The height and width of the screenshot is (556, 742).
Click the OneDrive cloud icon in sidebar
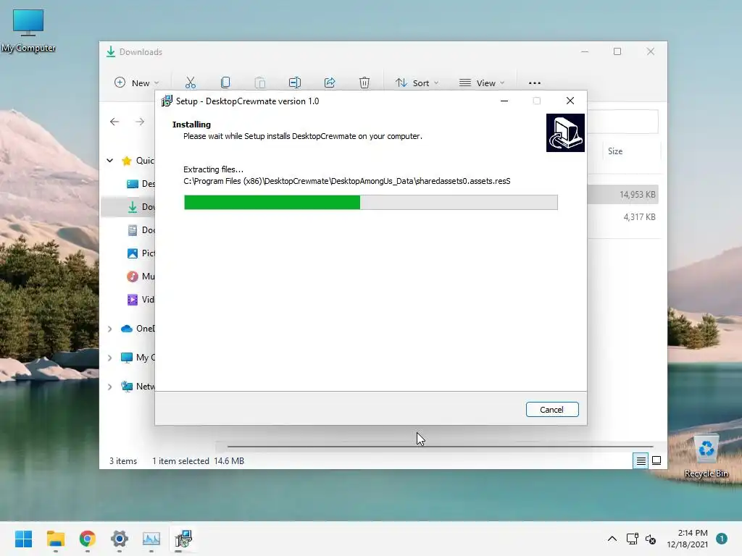(x=126, y=329)
